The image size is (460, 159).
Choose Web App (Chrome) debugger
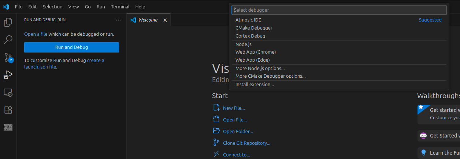pyautogui.click(x=339, y=52)
